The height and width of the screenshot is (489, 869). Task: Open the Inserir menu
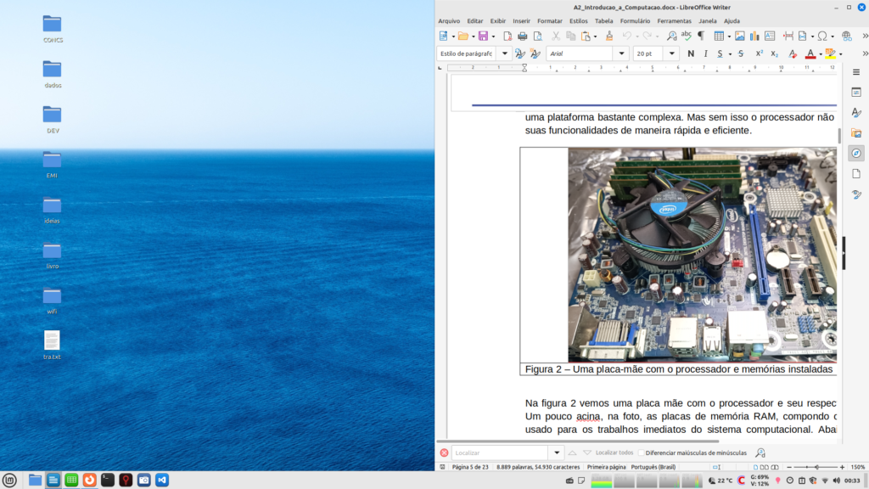point(521,20)
